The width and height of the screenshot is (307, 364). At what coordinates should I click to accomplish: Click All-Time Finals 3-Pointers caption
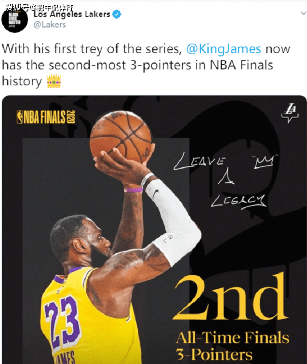pos(232,346)
